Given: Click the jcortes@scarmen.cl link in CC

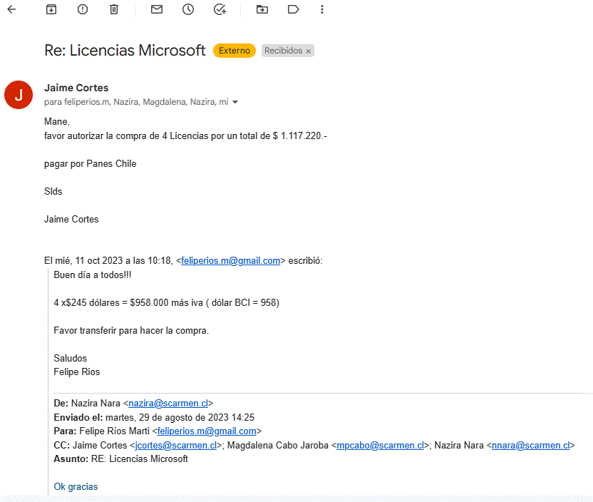Looking at the screenshot, I should coord(176,445).
